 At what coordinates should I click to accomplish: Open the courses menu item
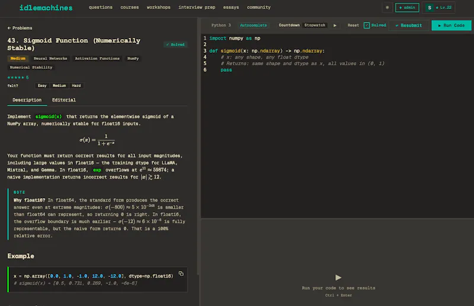tap(129, 7)
